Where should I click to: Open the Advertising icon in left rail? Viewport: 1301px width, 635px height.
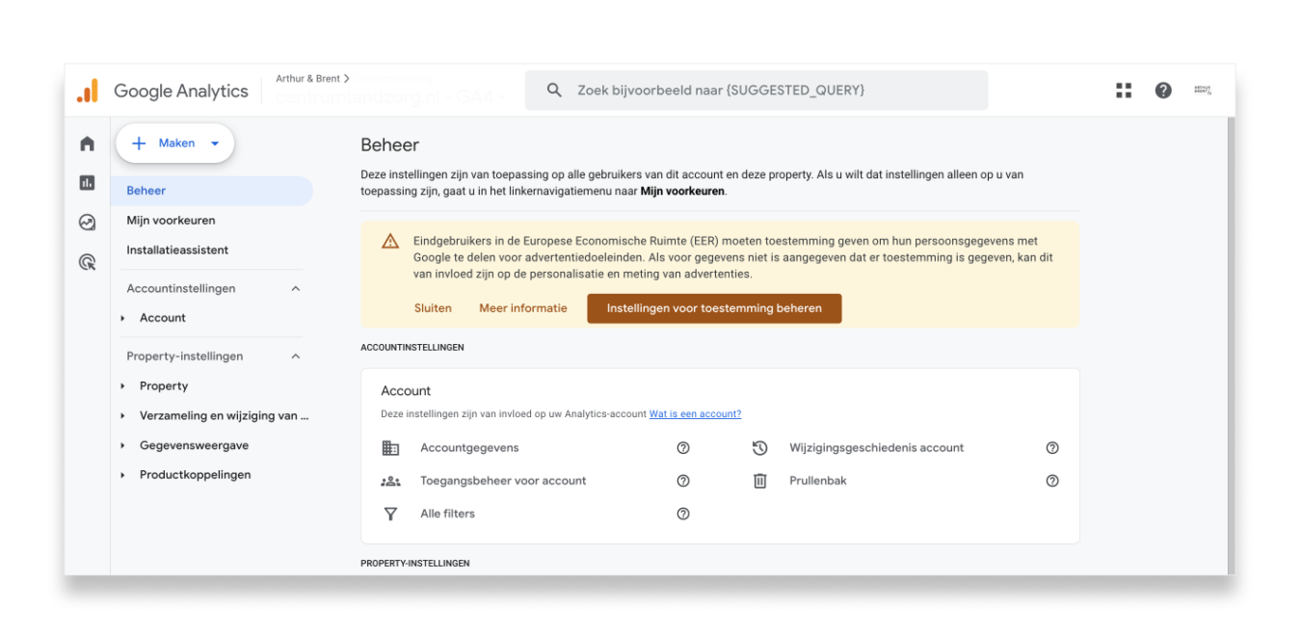[x=88, y=262]
